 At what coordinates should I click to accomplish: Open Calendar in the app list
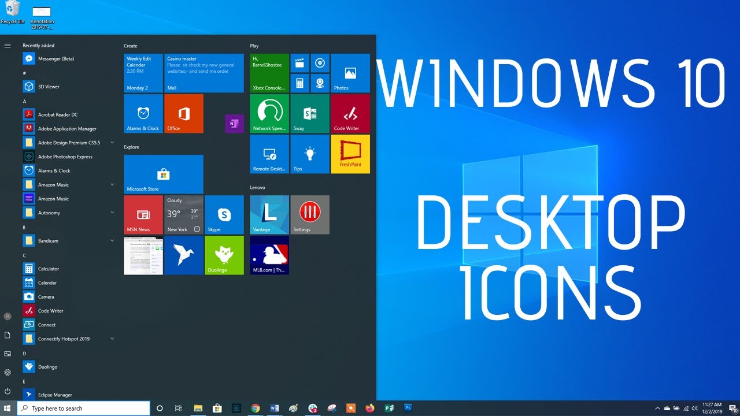click(x=68, y=283)
